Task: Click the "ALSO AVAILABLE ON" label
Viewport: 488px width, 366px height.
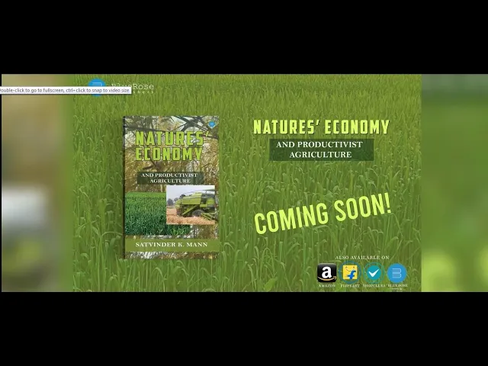Action: coord(362,258)
